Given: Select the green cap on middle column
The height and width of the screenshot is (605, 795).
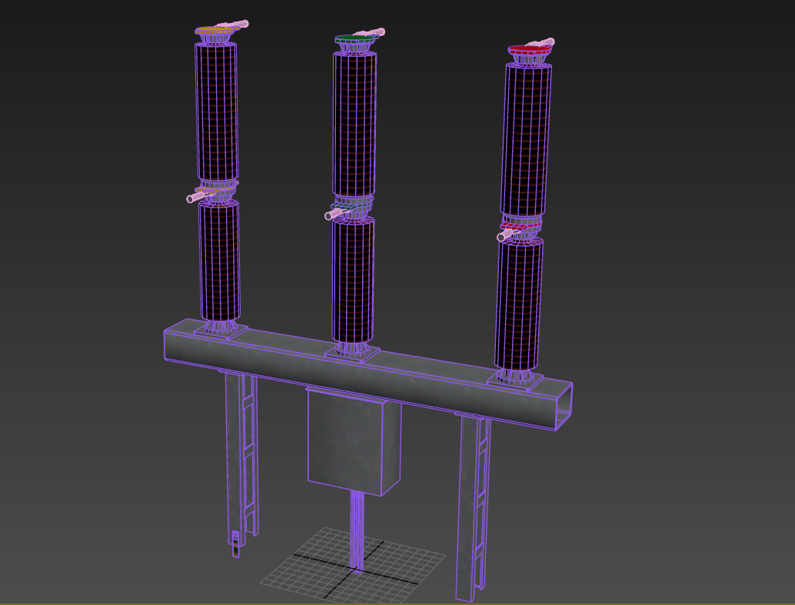Looking at the screenshot, I should [x=351, y=38].
